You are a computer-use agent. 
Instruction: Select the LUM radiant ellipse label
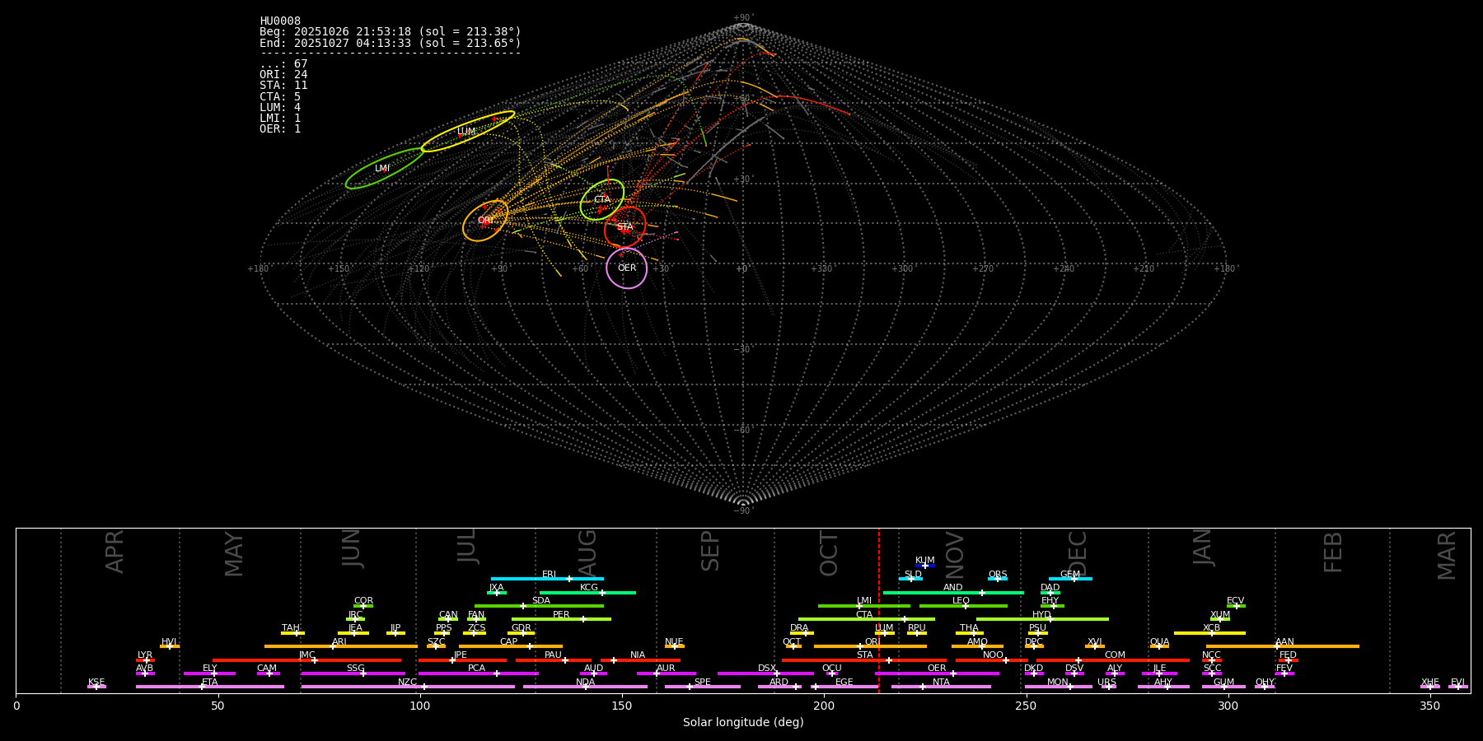[x=466, y=132]
